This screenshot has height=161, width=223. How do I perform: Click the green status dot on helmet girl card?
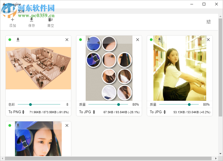[10, 125]
